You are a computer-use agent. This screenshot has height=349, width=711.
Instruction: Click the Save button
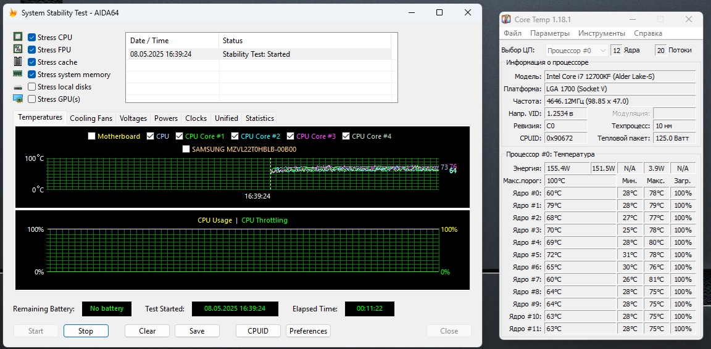point(197,331)
